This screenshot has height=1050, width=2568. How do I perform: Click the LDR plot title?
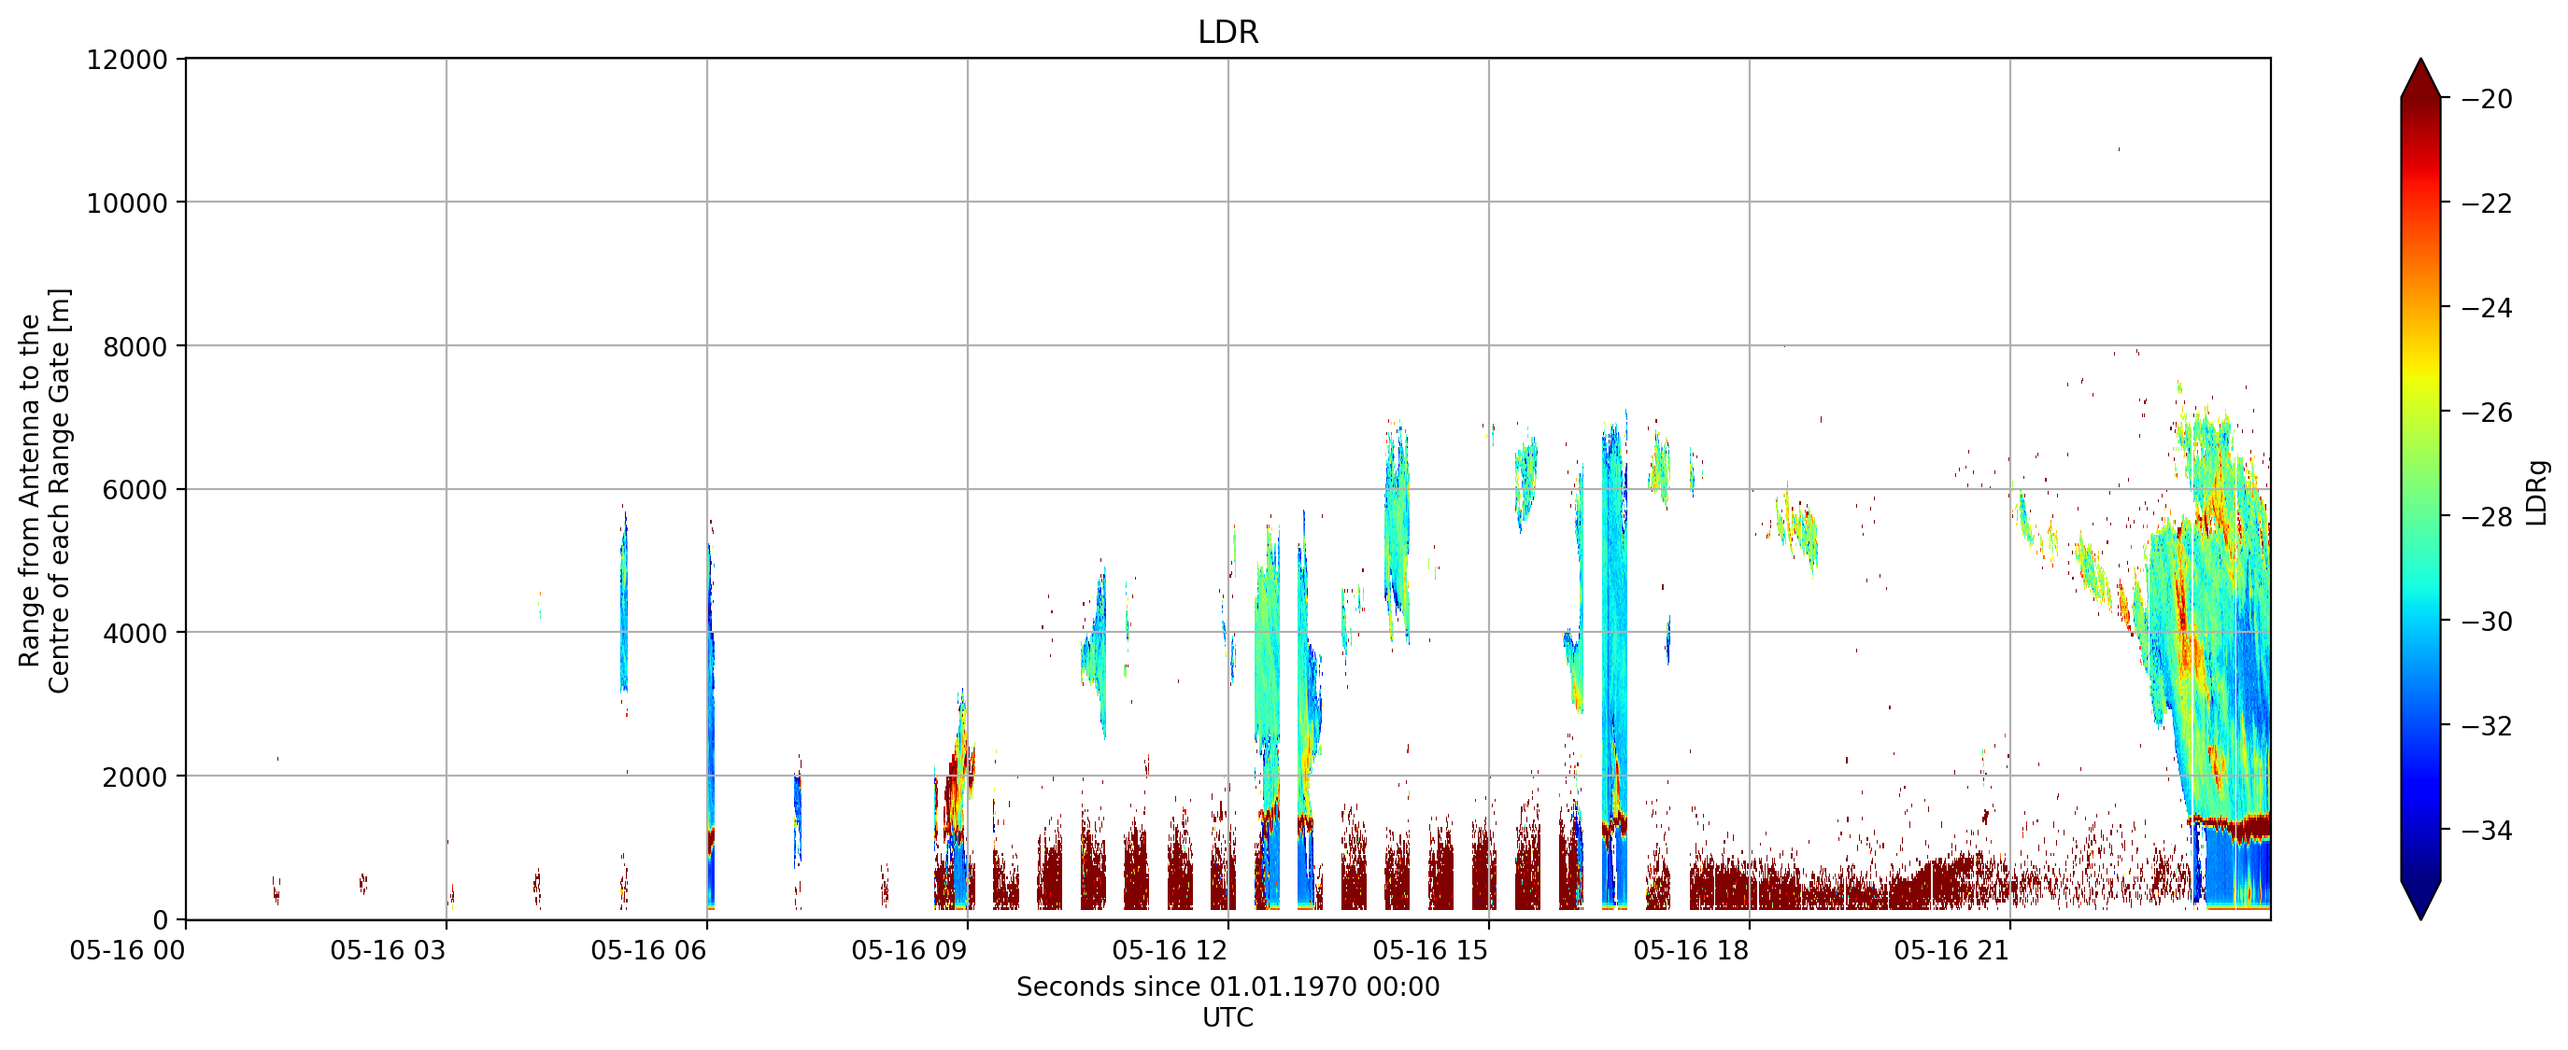[x=1227, y=32]
